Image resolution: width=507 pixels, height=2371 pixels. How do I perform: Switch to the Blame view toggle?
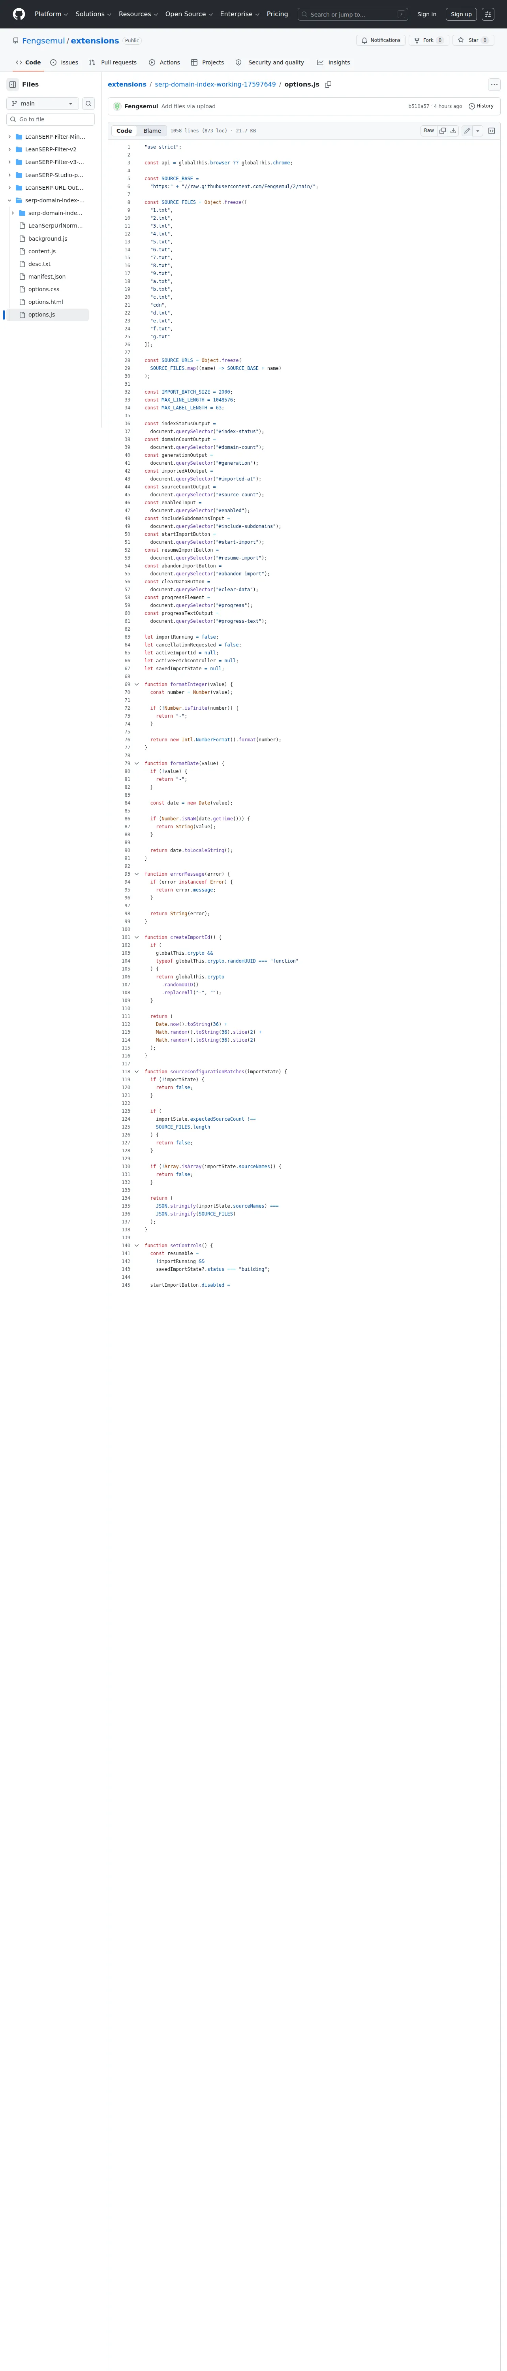tap(152, 131)
